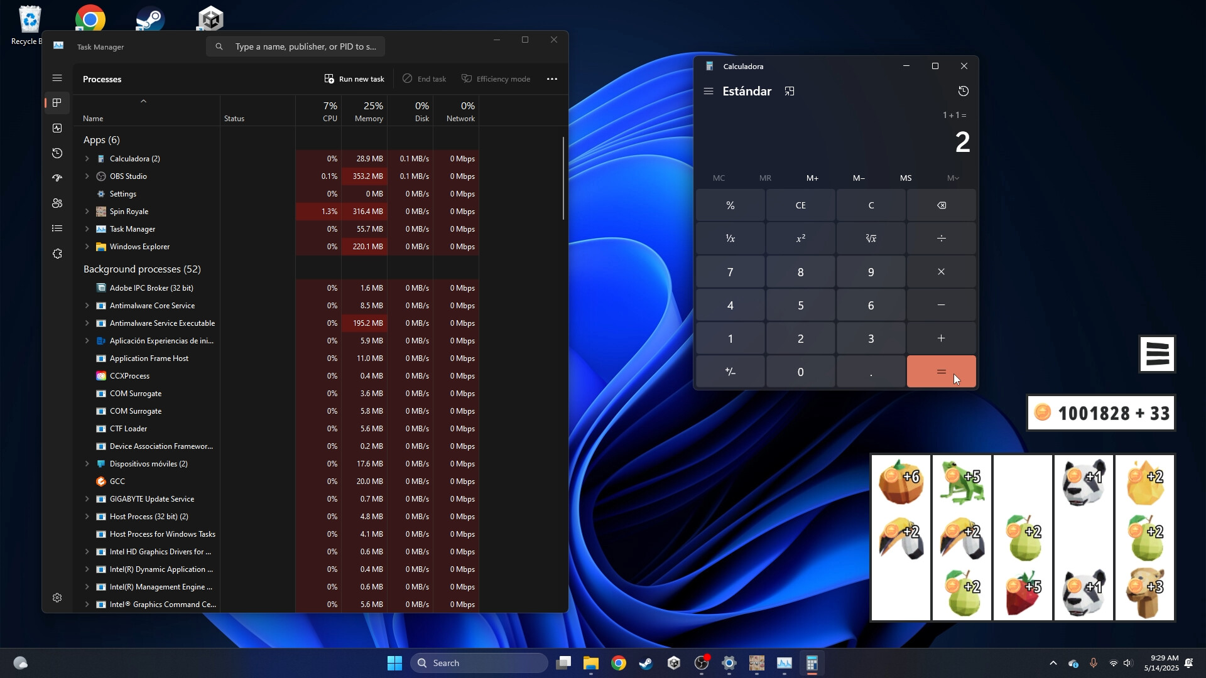Click the Task Manager search field
This screenshot has height=678, width=1206.
pos(295,46)
